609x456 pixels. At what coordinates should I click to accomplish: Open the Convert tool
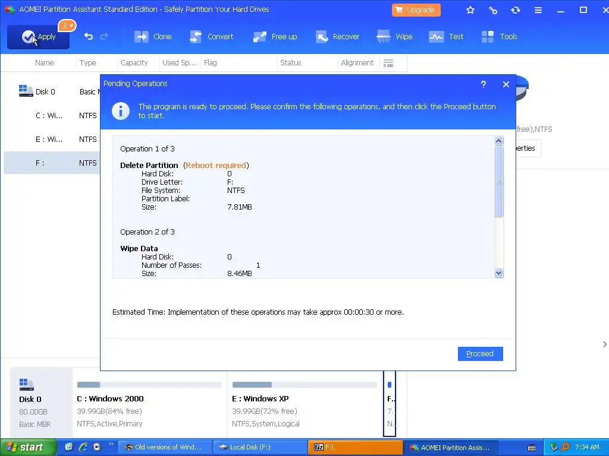coord(212,36)
